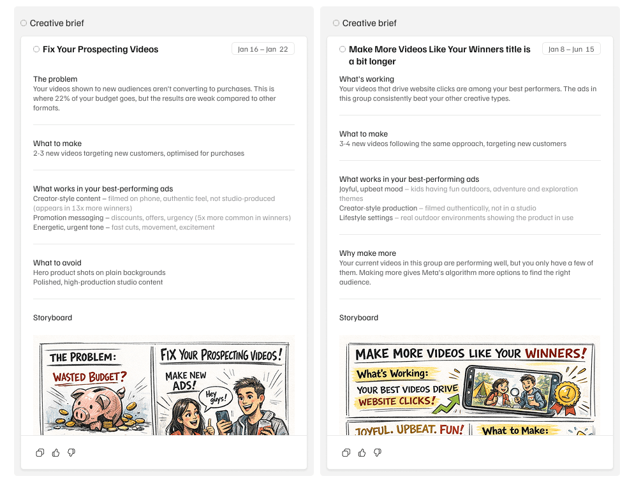
Task: Thumbs up the Fix Your Prospecting Videos brief
Action: [55, 452]
